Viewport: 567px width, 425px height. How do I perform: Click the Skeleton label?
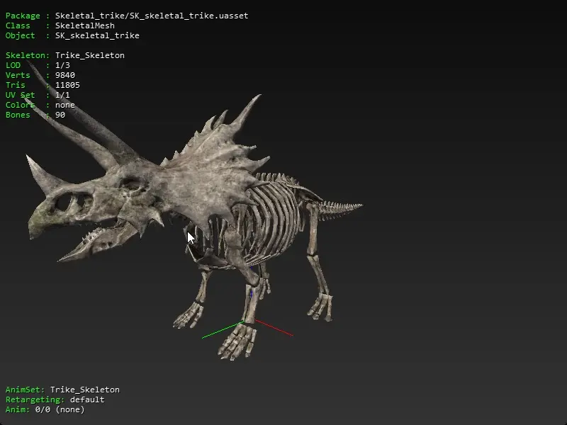click(26, 55)
